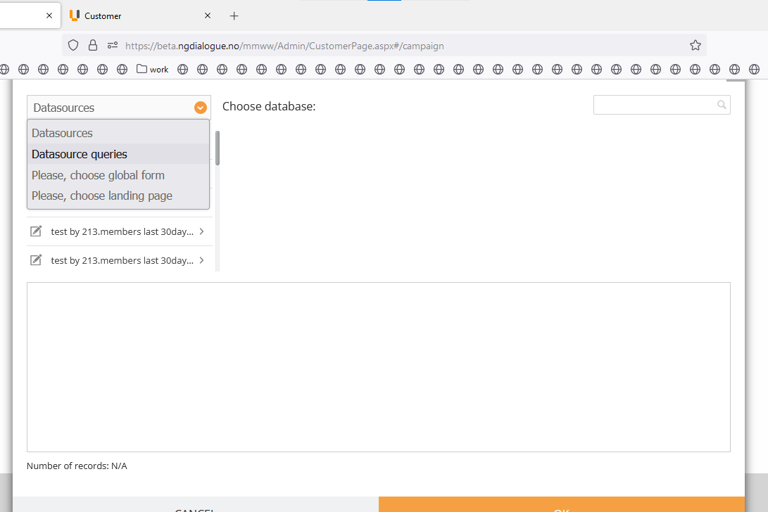Click the orange dropdown arrow on Datasources
This screenshot has height=512, width=768.
pyautogui.click(x=201, y=108)
